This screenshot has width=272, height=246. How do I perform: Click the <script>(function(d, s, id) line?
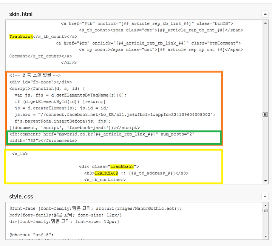click(x=47, y=89)
